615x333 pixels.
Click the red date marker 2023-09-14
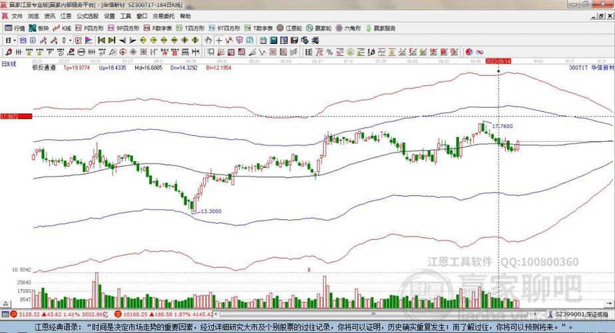pyautogui.click(x=498, y=61)
